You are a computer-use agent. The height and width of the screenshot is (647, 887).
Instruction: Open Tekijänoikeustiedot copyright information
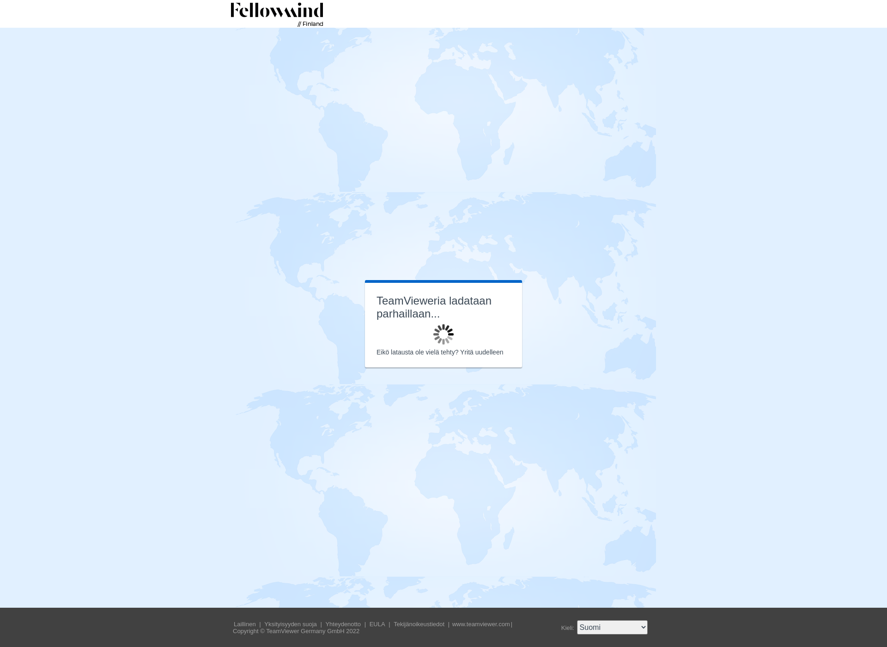(419, 624)
